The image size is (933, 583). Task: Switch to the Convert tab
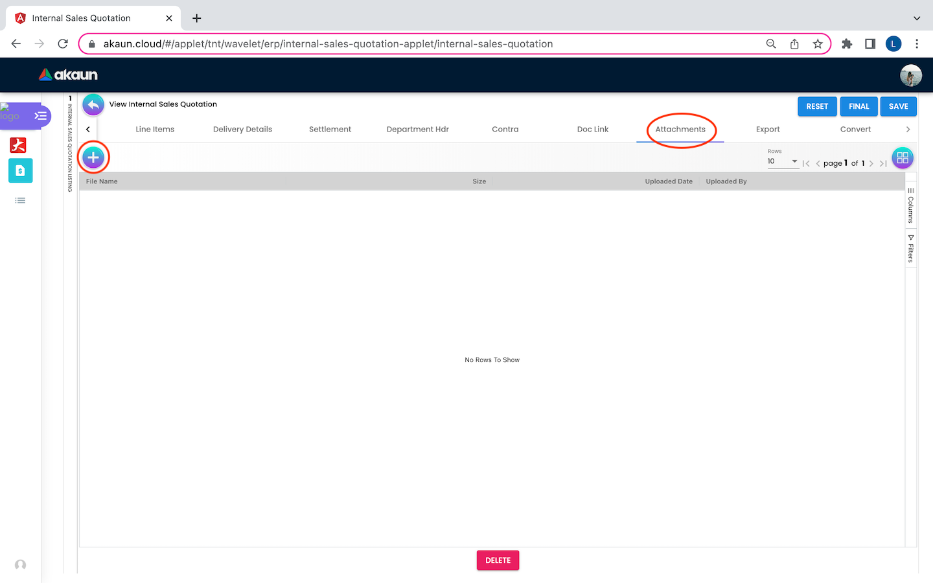(855, 130)
